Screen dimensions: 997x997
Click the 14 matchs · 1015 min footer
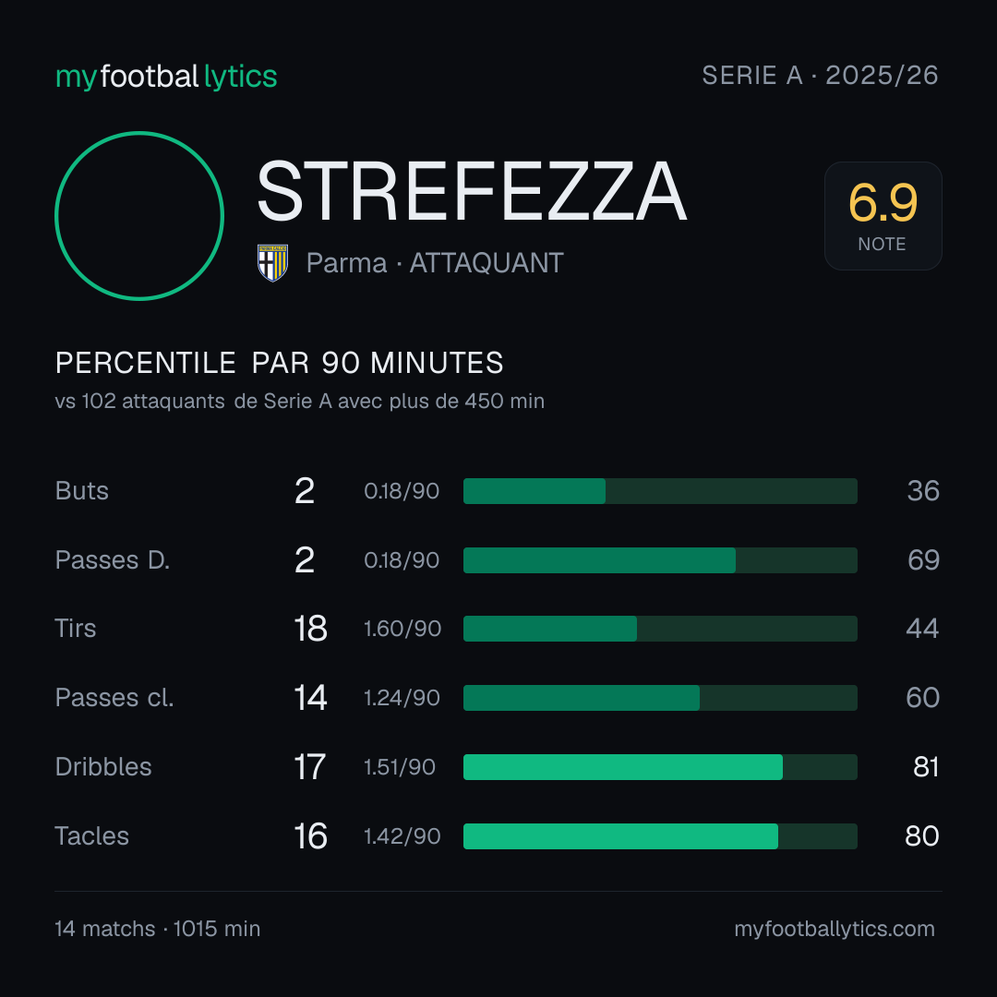(158, 929)
